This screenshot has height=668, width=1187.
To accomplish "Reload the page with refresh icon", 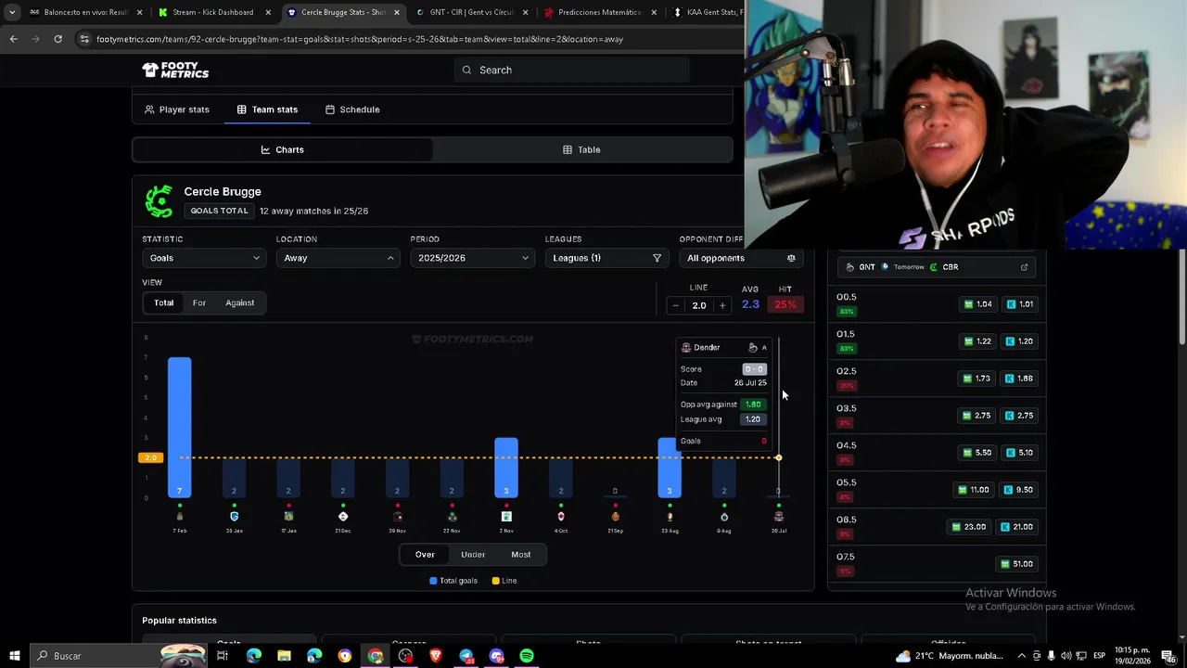I will click(57, 39).
